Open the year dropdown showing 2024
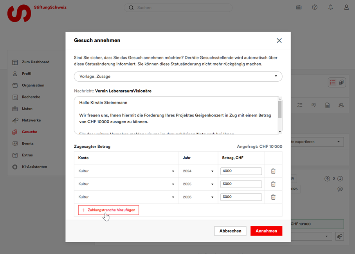This screenshot has height=254, width=355. click(x=198, y=171)
